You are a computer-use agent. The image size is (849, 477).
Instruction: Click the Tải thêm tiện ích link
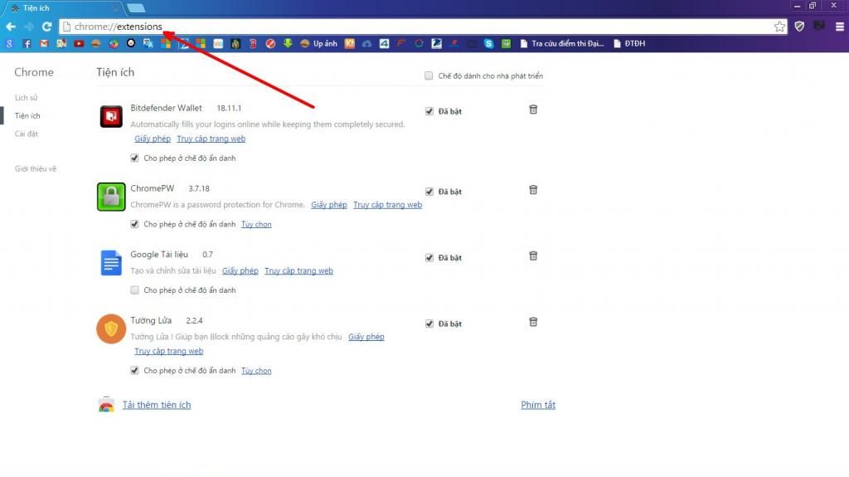click(157, 405)
